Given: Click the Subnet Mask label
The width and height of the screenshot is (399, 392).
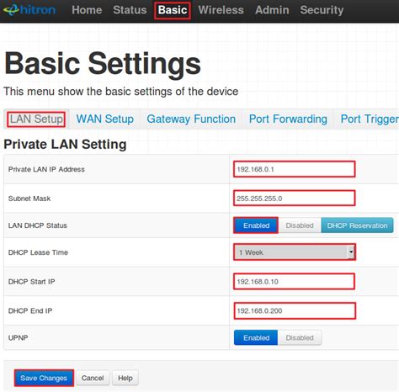Looking at the screenshot, I should point(29,199).
